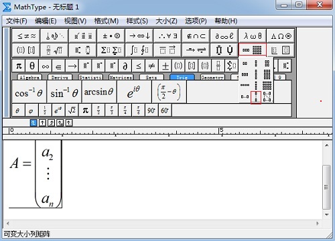Open the 样式(S) menu
This screenshot has width=335, height=241.
coord(137,21)
